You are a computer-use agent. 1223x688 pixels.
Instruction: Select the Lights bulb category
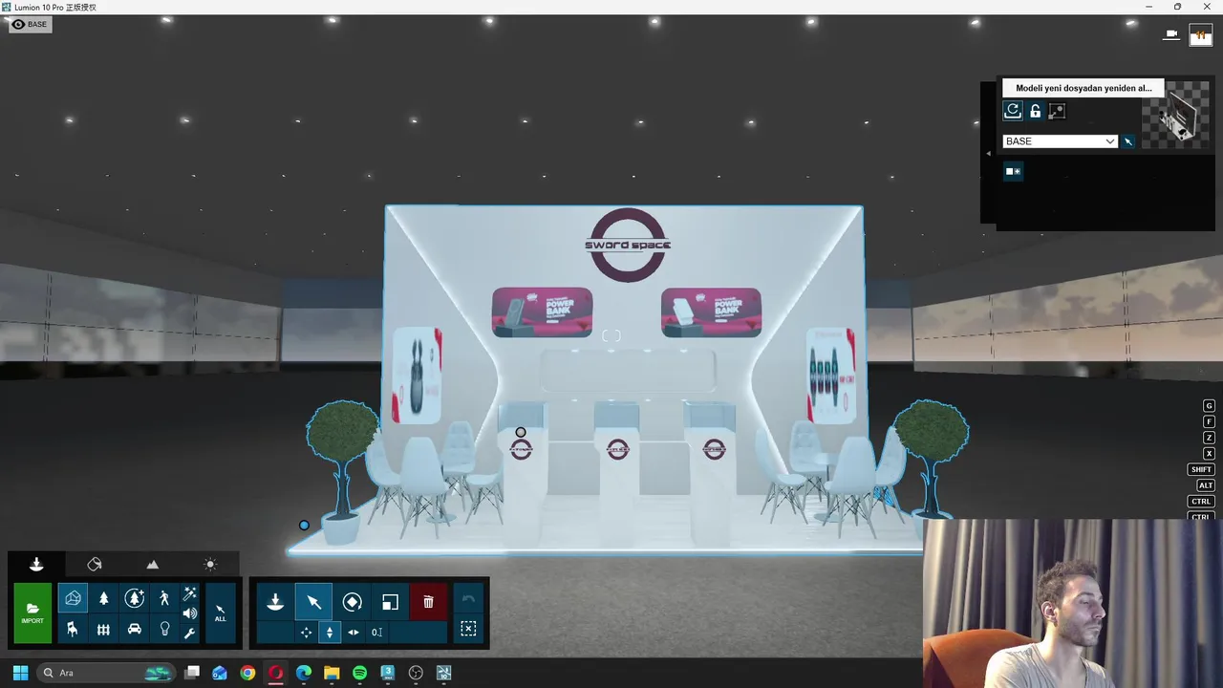point(164,629)
